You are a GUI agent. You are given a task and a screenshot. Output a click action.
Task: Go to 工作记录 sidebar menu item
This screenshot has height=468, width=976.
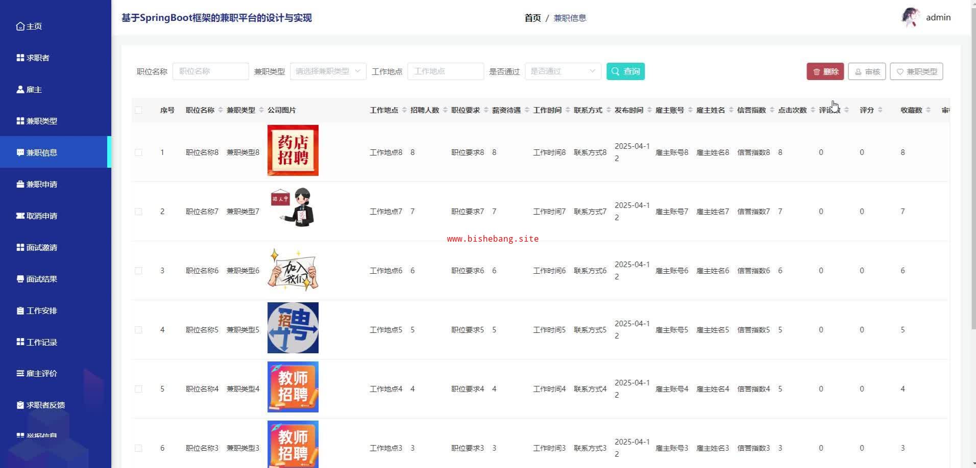41,342
